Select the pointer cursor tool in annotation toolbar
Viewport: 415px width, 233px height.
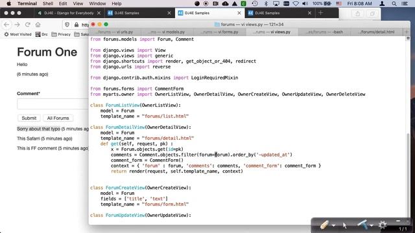click(x=344, y=225)
